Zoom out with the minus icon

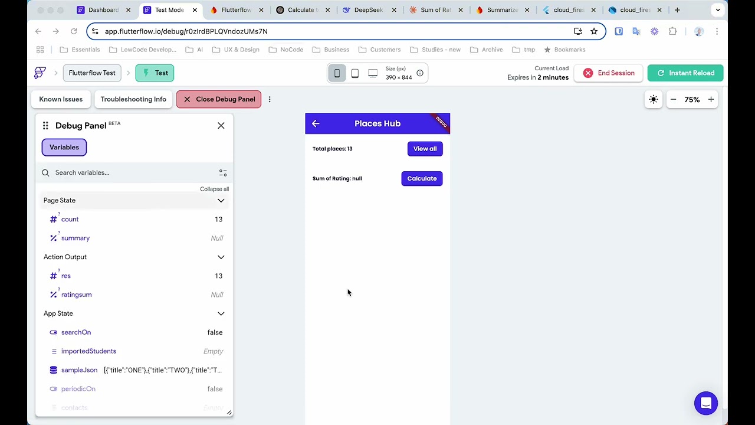[673, 100]
